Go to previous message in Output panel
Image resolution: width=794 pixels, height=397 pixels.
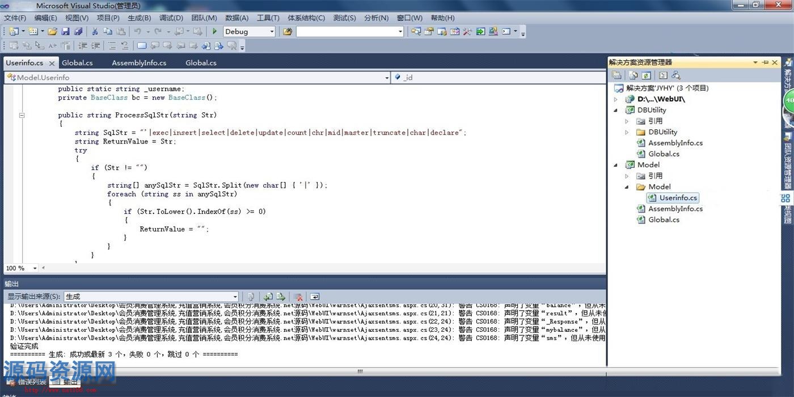point(268,296)
